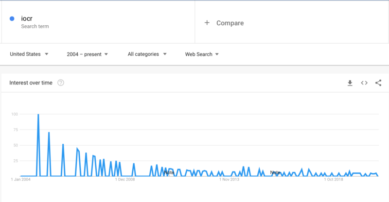Click the second peak near 70
Screen dimensions: 389x202
[x=49, y=133]
